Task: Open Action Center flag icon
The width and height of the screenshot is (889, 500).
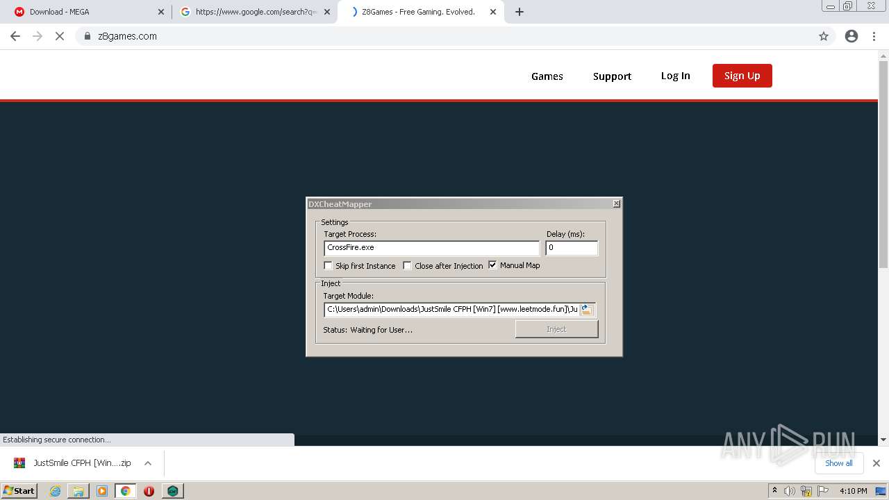Action: (x=823, y=491)
